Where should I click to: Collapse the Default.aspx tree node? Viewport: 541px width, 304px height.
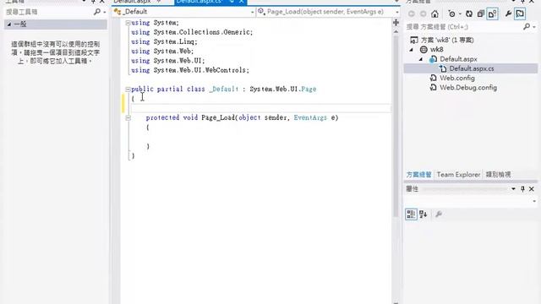[421, 59]
